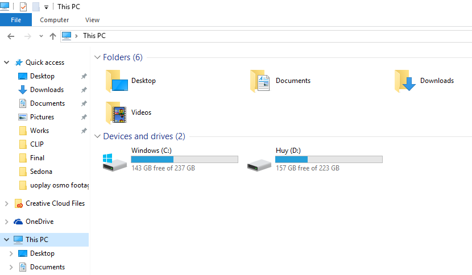Toggle the pin beside Pictures
472x275 pixels.
point(84,117)
